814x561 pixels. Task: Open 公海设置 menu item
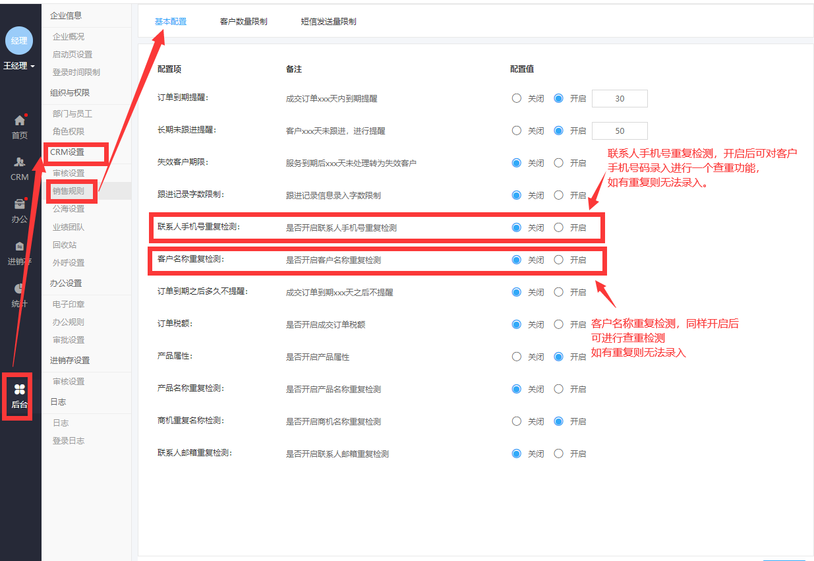pyautogui.click(x=69, y=209)
